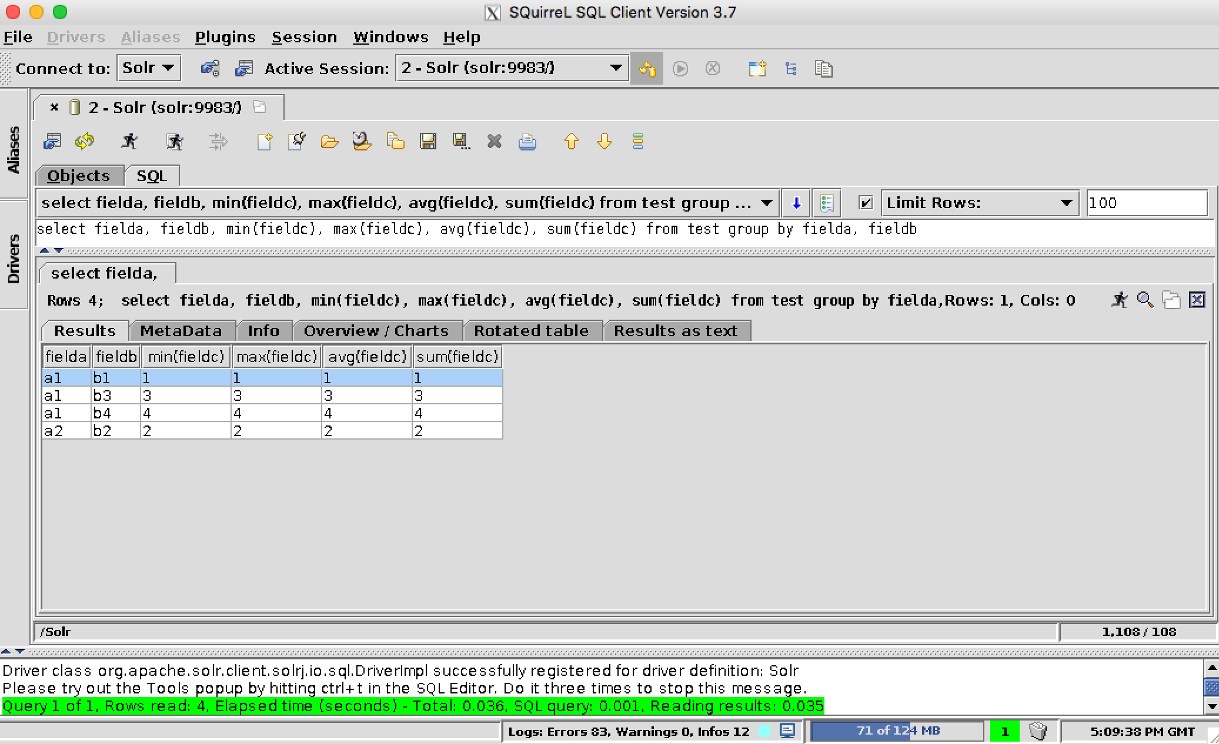Screen dimensions: 1219x744
Task: Open the Plugins menu
Action: [225, 37]
